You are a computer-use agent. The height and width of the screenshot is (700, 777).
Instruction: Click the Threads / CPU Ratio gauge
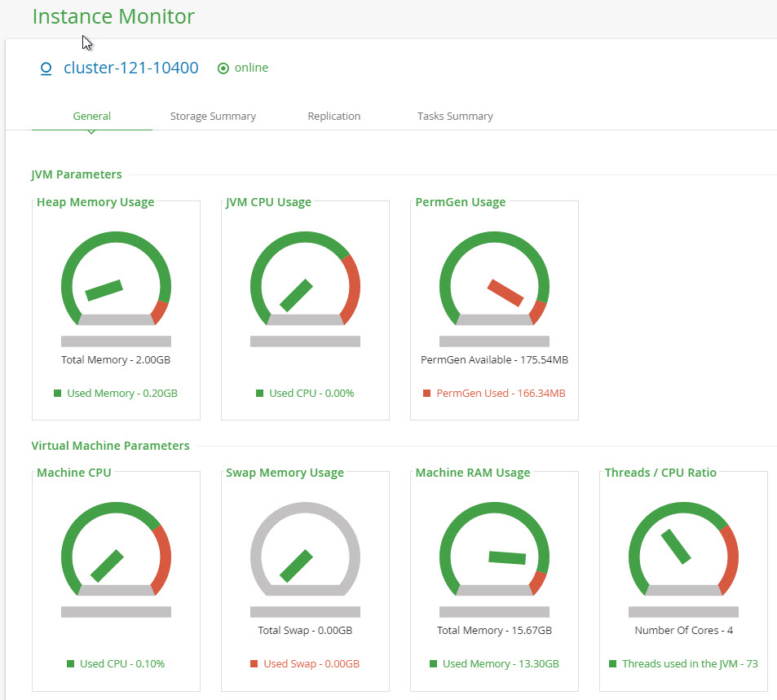click(683, 552)
